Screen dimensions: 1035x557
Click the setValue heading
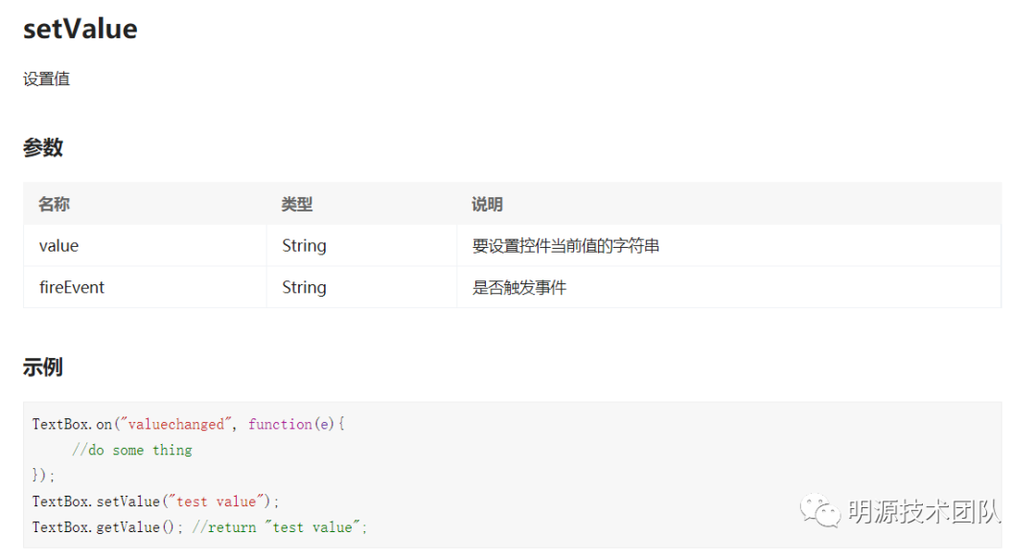tap(80, 29)
